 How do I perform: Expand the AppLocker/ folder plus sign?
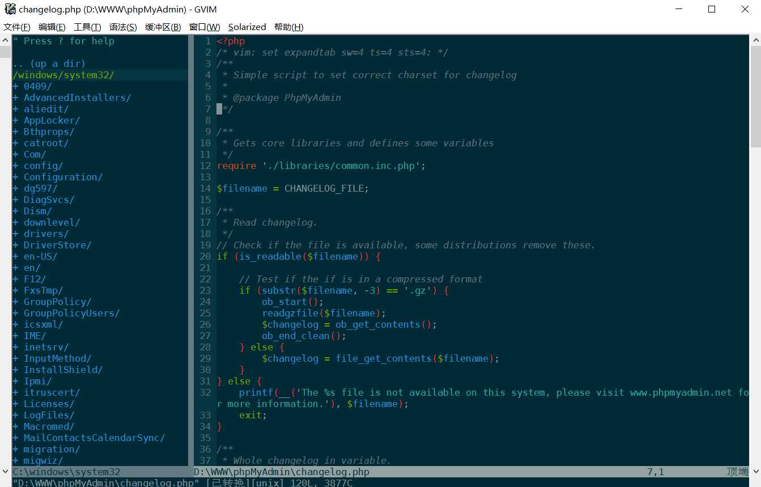point(15,120)
